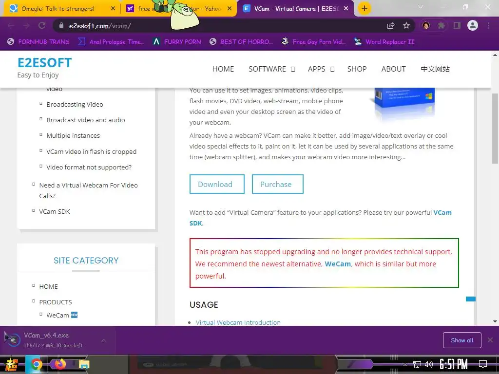499x374 pixels.
Task: Expand the VCam_v6.4.exe download options caret
Action: 104,340
